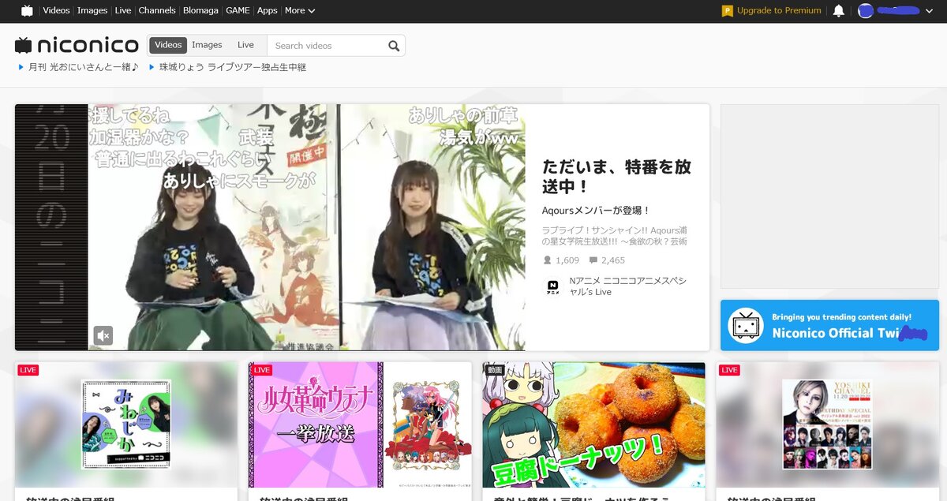The width and height of the screenshot is (947, 501).
Task: Expand the account dropdown arrow
Action: click(929, 11)
